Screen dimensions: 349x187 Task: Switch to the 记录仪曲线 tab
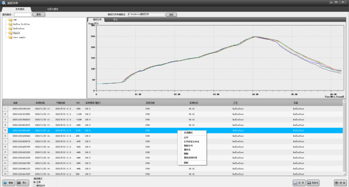[53, 9]
